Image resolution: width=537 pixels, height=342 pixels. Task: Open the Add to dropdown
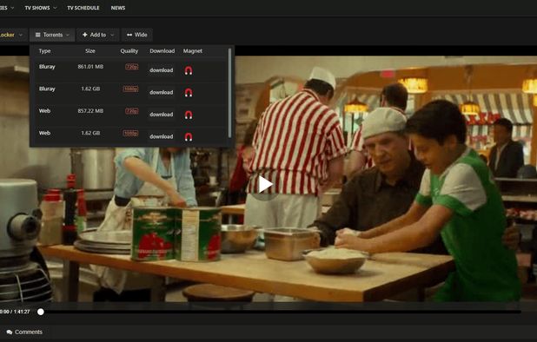click(x=98, y=35)
